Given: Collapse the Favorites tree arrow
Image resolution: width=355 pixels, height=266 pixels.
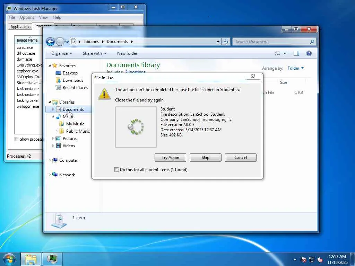Looking at the screenshot, I should pyautogui.click(x=50, y=65).
